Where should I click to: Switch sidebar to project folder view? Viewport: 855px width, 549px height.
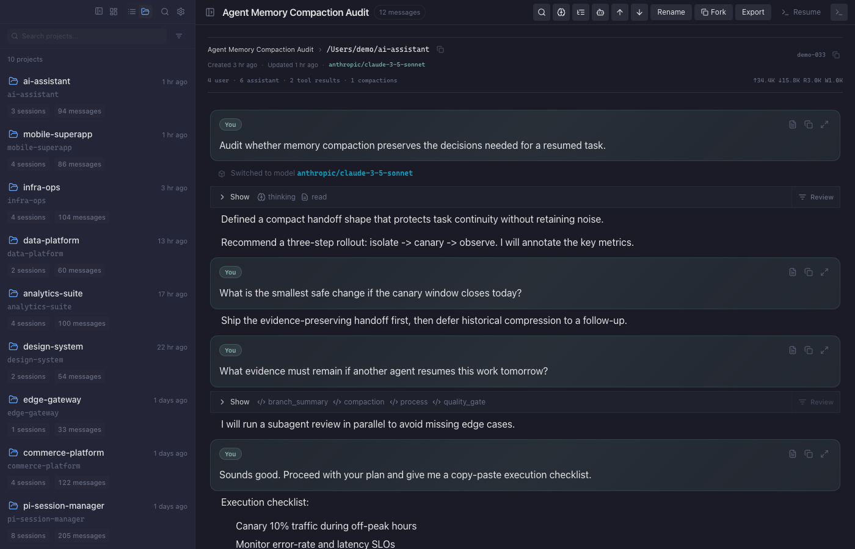(x=145, y=12)
